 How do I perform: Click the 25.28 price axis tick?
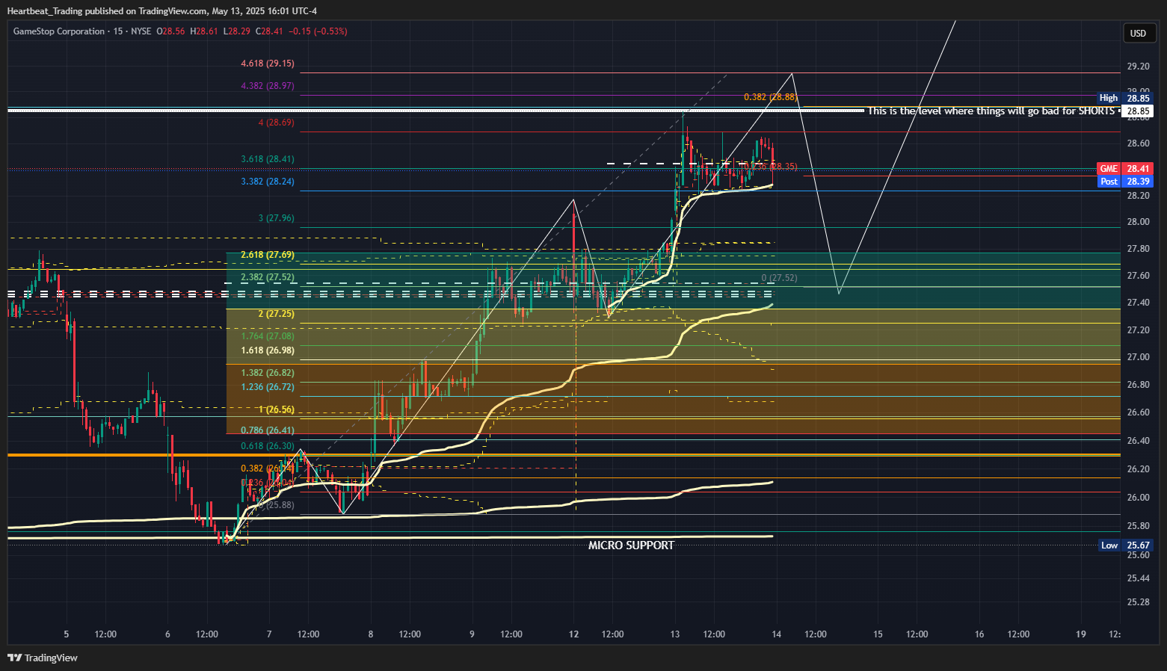(x=1139, y=602)
